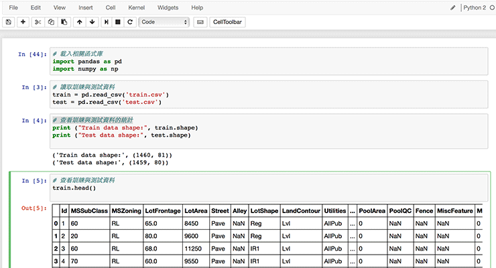This screenshot has width=496, height=268.
Task: Insert a new cell with the plus icon
Action: [23, 22]
